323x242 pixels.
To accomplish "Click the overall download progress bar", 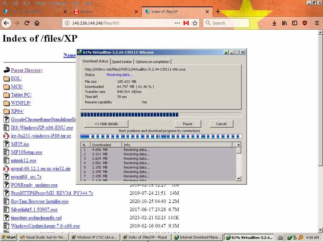I will [x=161, y=115].
